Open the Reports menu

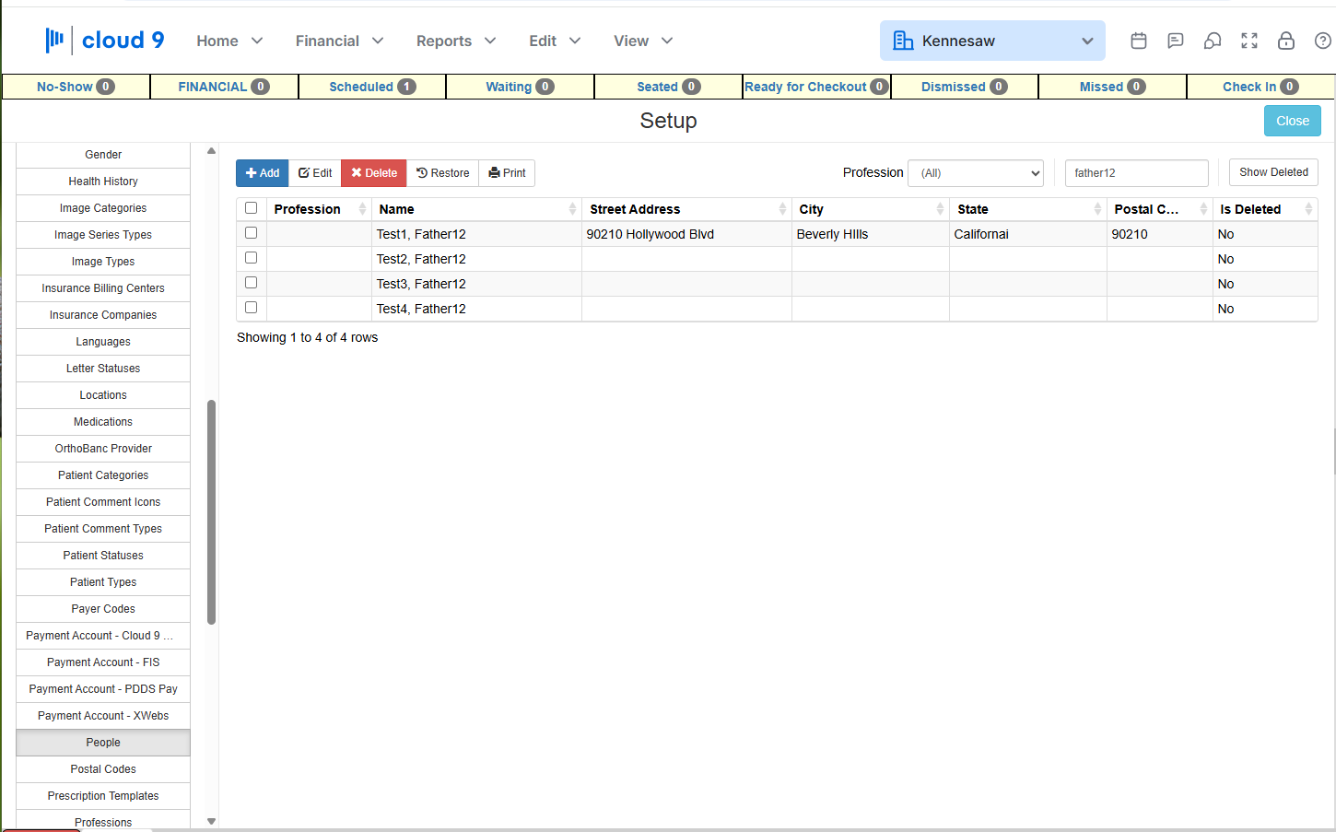pos(456,41)
